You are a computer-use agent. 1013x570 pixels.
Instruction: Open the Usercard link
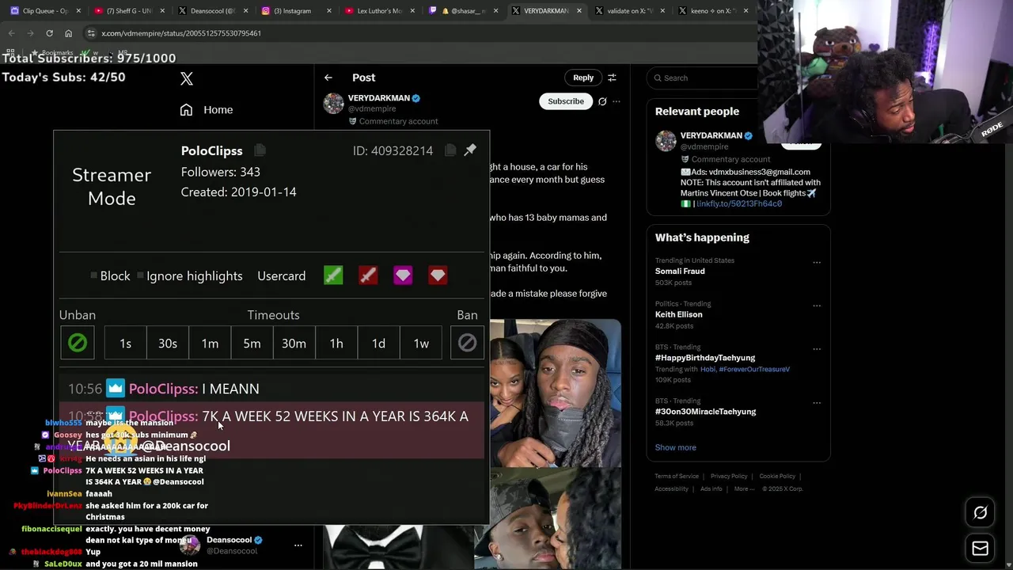pyautogui.click(x=281, y=275)
